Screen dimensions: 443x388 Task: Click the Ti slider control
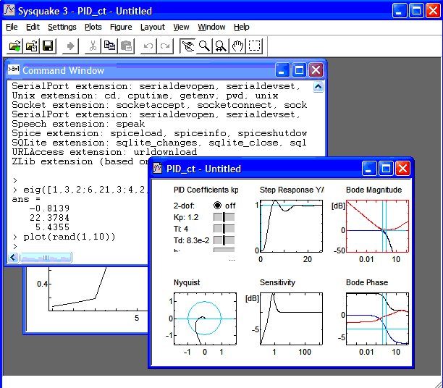[224, 229]
